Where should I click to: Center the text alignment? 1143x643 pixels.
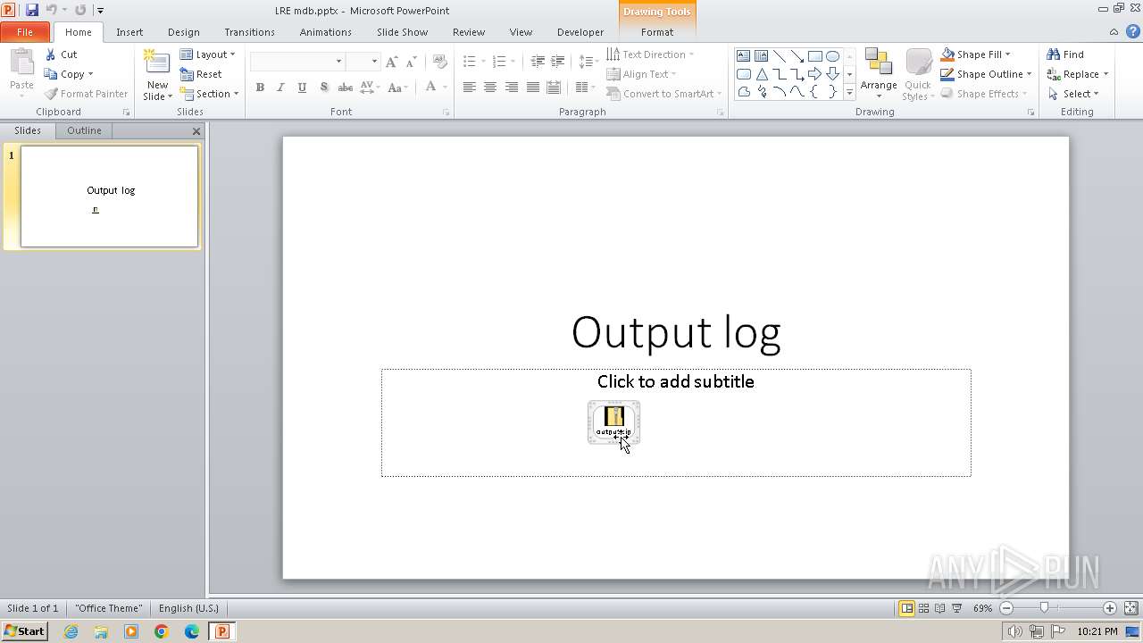pyautogui.click(x=490, y=88)
